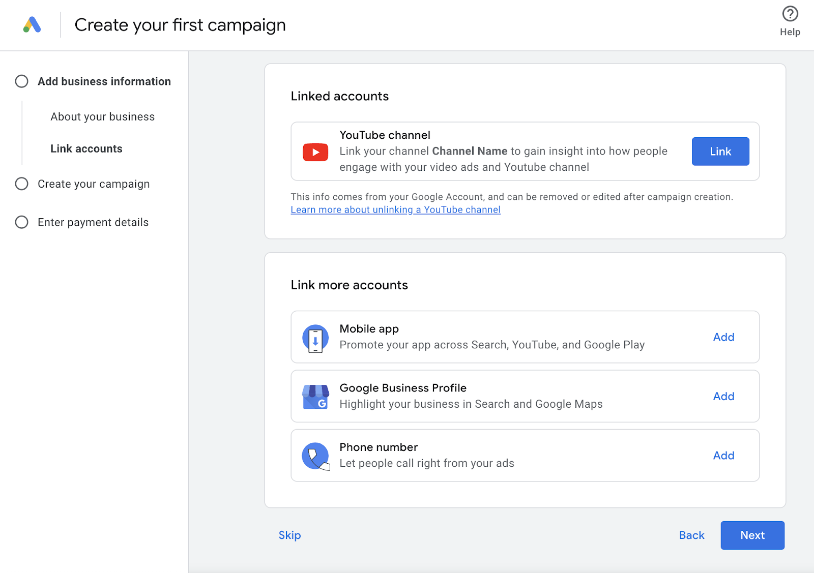Open Learn more about unlinking a YouTube channel
This screenshot has width=814, height=573.
tap(395, 209)
